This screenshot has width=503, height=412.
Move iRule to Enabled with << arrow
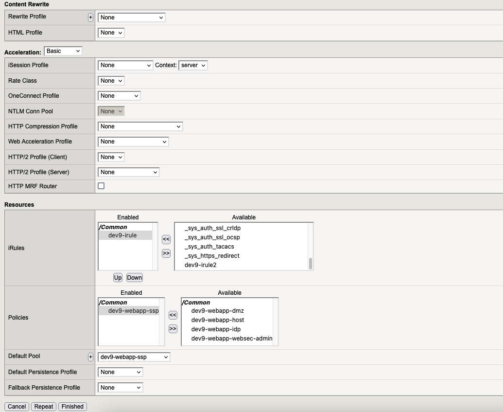tap(166, 239)
